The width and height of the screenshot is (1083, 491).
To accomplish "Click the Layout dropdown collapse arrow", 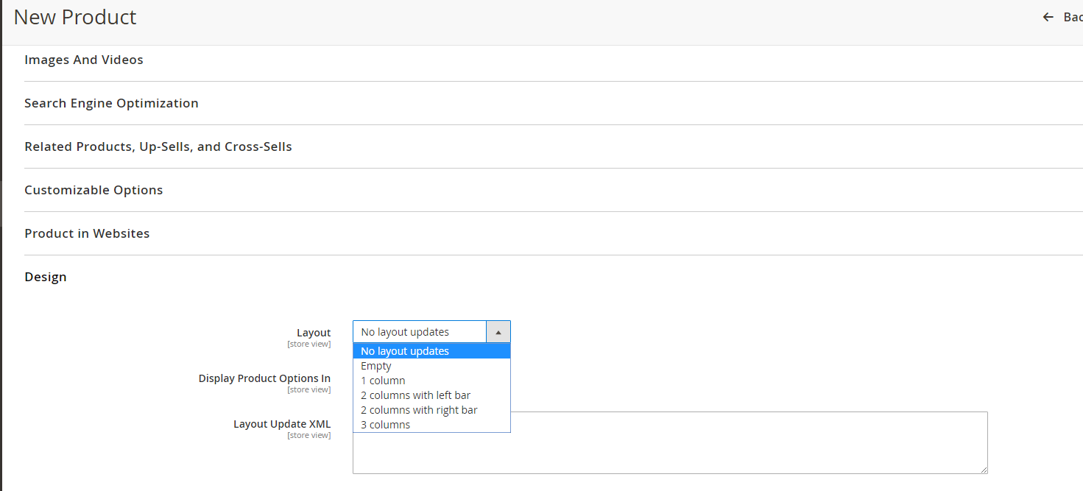I will coord(498,331).
